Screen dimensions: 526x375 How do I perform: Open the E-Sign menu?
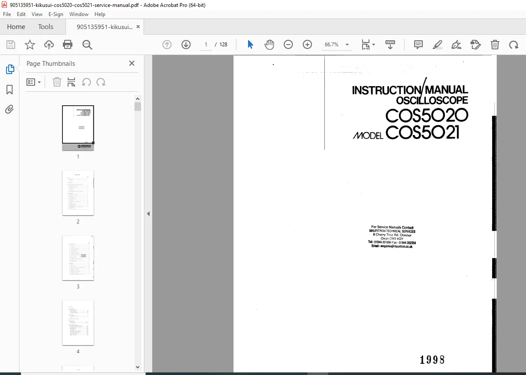(x=56, y=14)
